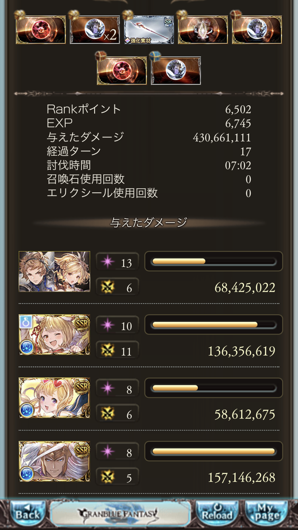Open winking blonde SSR character portrait
This screenshot has width=298, height=530.
tap(54, 335)
